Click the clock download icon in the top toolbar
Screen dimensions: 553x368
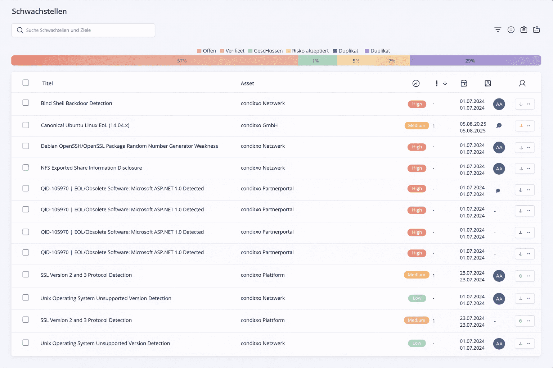[511, 30]
